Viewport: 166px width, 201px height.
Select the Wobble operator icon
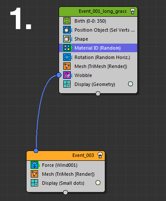click(67, 75)
